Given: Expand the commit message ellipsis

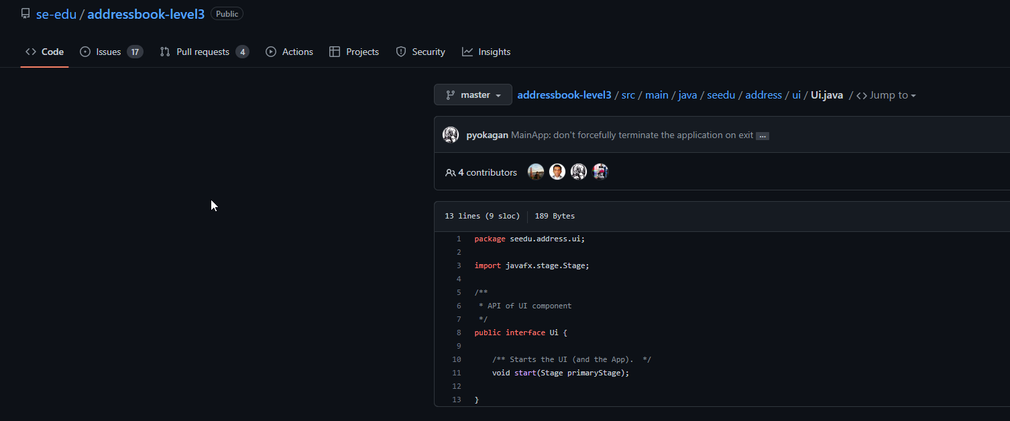Looking at the screenshot, I should pos(762,135).
